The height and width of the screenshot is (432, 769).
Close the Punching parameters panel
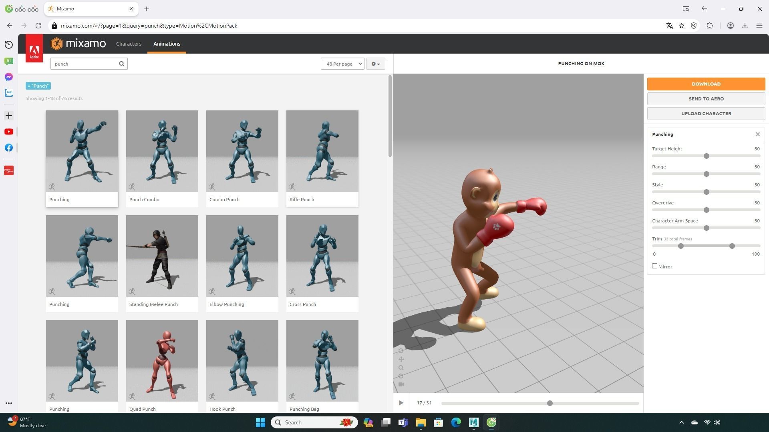point(757,134)
